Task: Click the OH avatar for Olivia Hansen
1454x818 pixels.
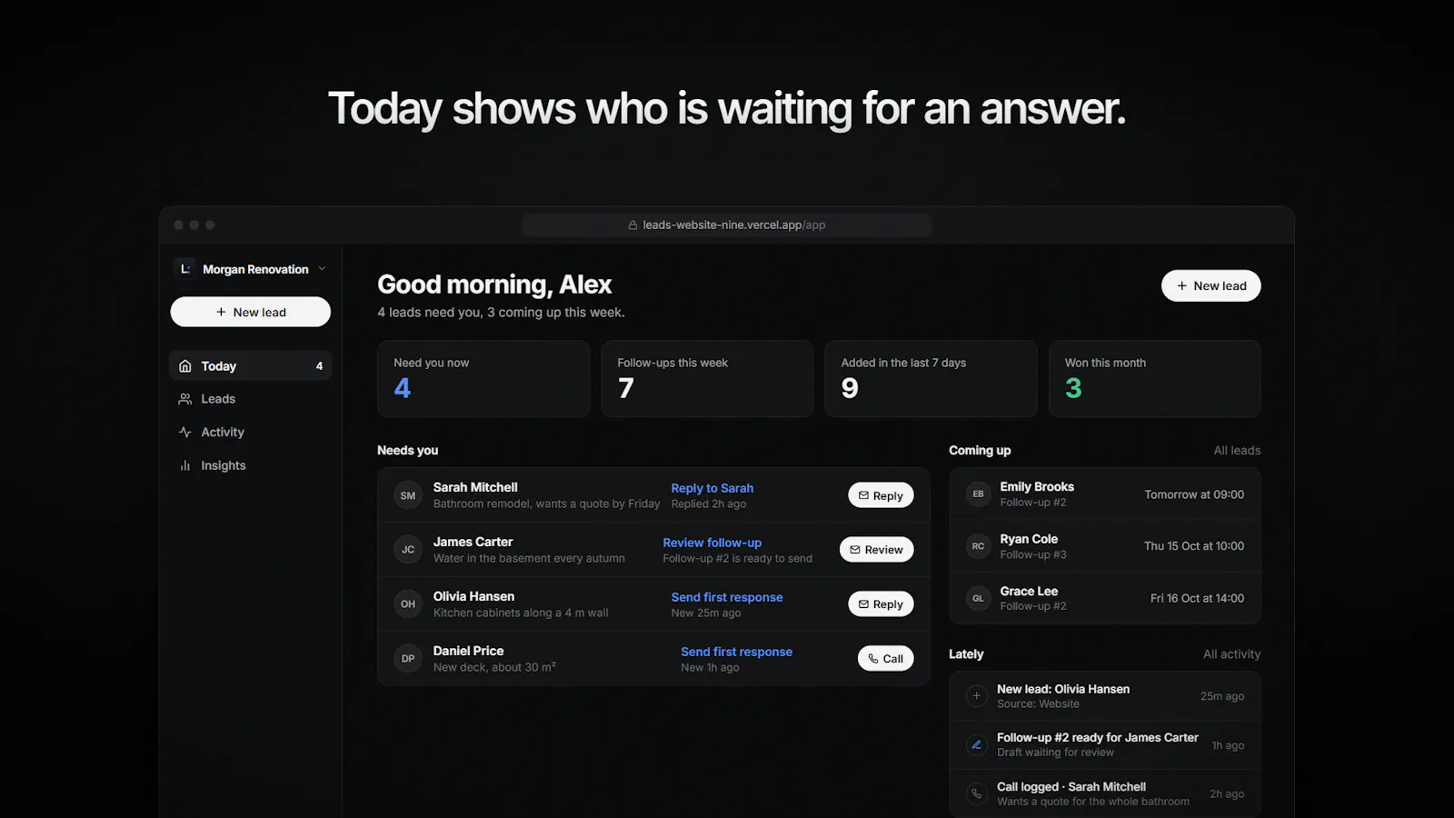Action: tap(408, 604)
